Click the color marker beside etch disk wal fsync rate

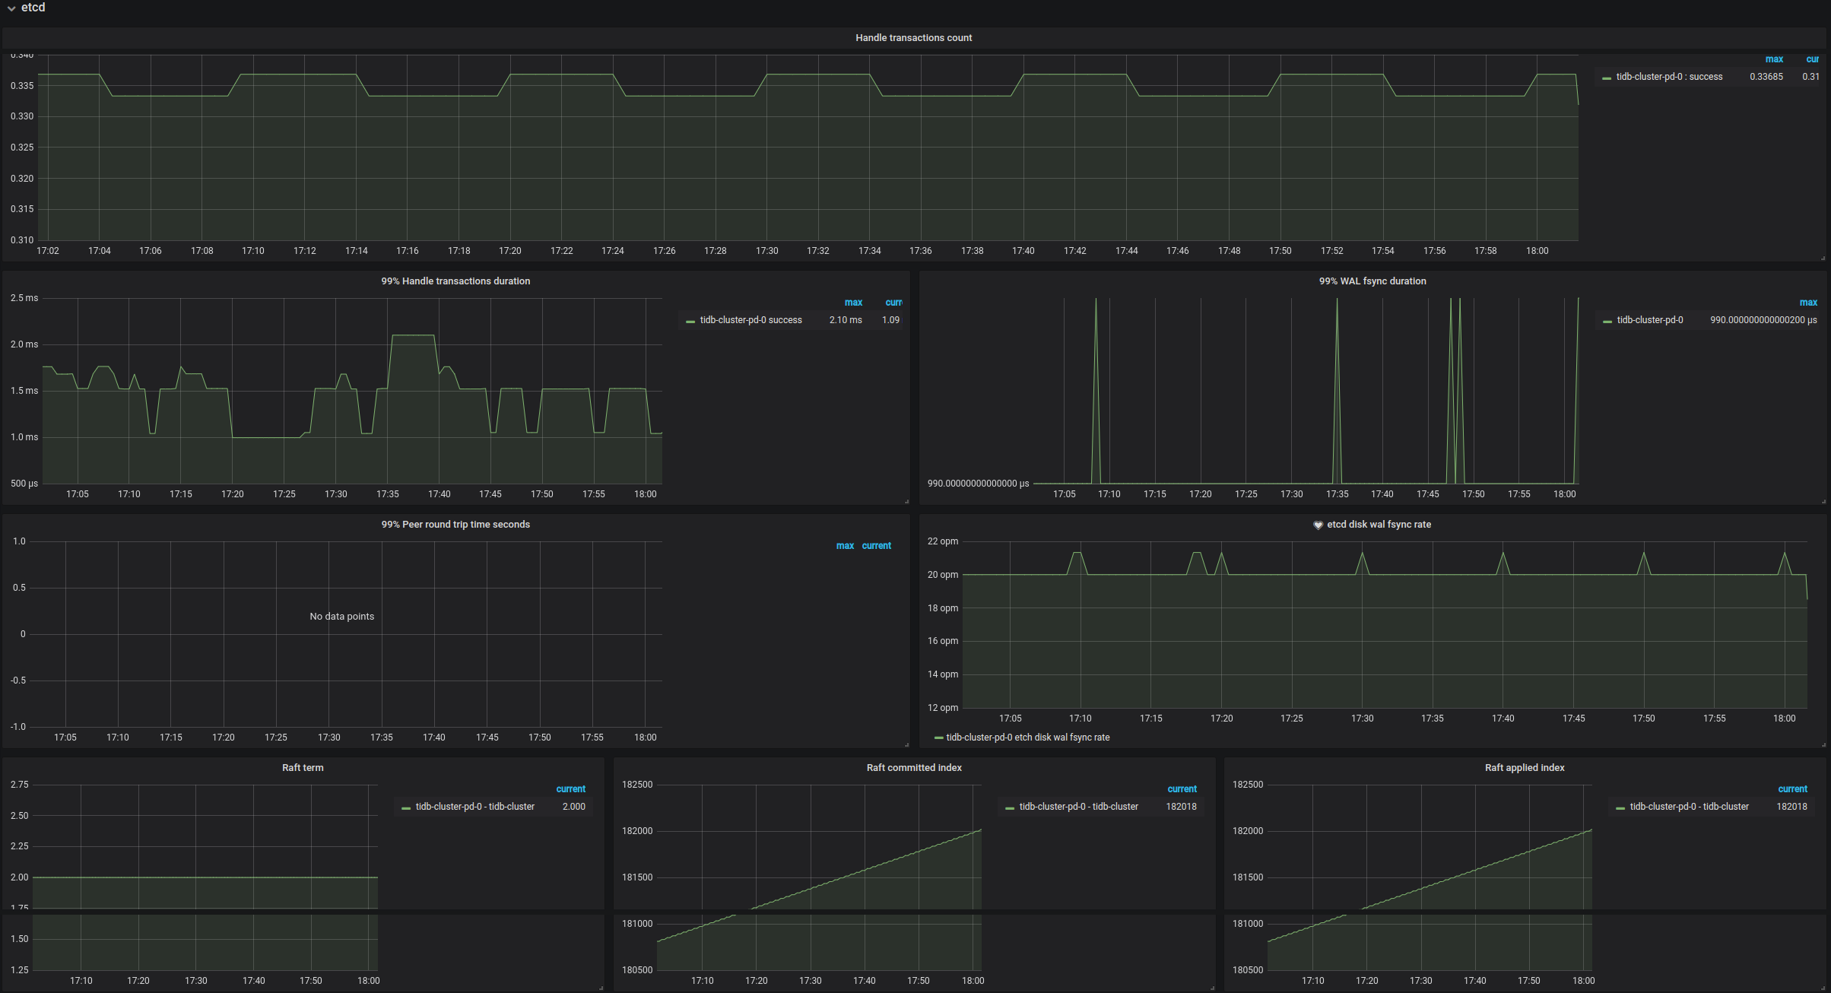[x=938, y=738]
